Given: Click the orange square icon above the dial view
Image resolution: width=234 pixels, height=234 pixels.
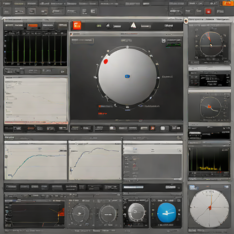Looking at the screenshot, I should (x=77, y=25).
